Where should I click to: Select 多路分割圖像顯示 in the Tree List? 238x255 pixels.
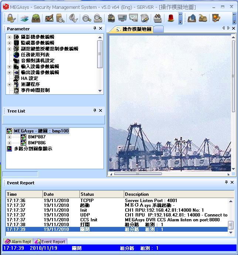pyautogui.click(x=33, y=149)
